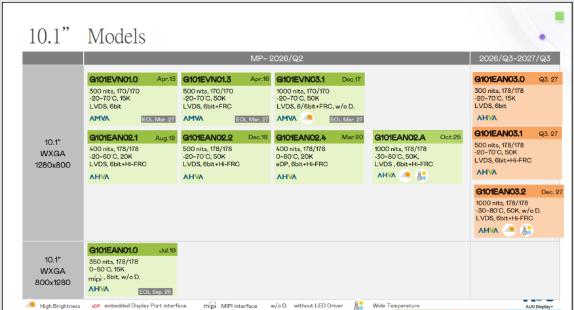Click the Apr.16 date on G101EVN01.3
Image resolution: width=574 pixels, height=310 pixels.
[x=259, y=79]
